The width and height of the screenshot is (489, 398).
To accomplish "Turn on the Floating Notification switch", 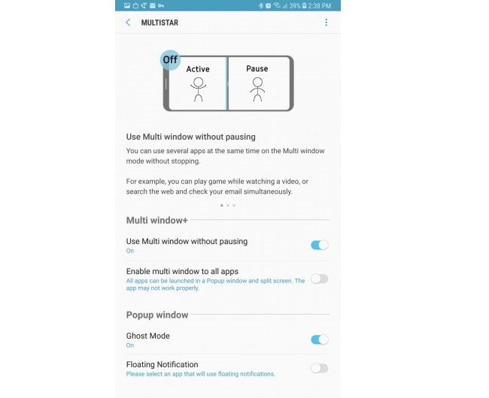I will [320, 368].
